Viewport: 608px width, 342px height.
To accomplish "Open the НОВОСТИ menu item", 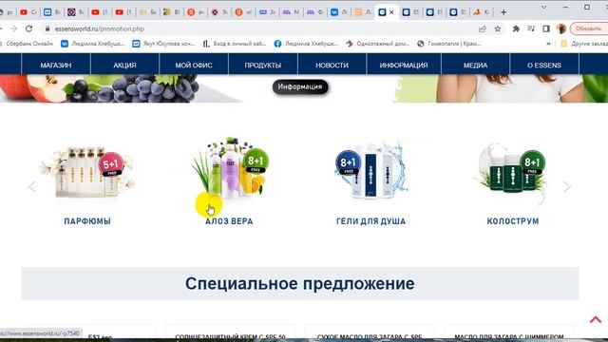I will coord(332,66).
